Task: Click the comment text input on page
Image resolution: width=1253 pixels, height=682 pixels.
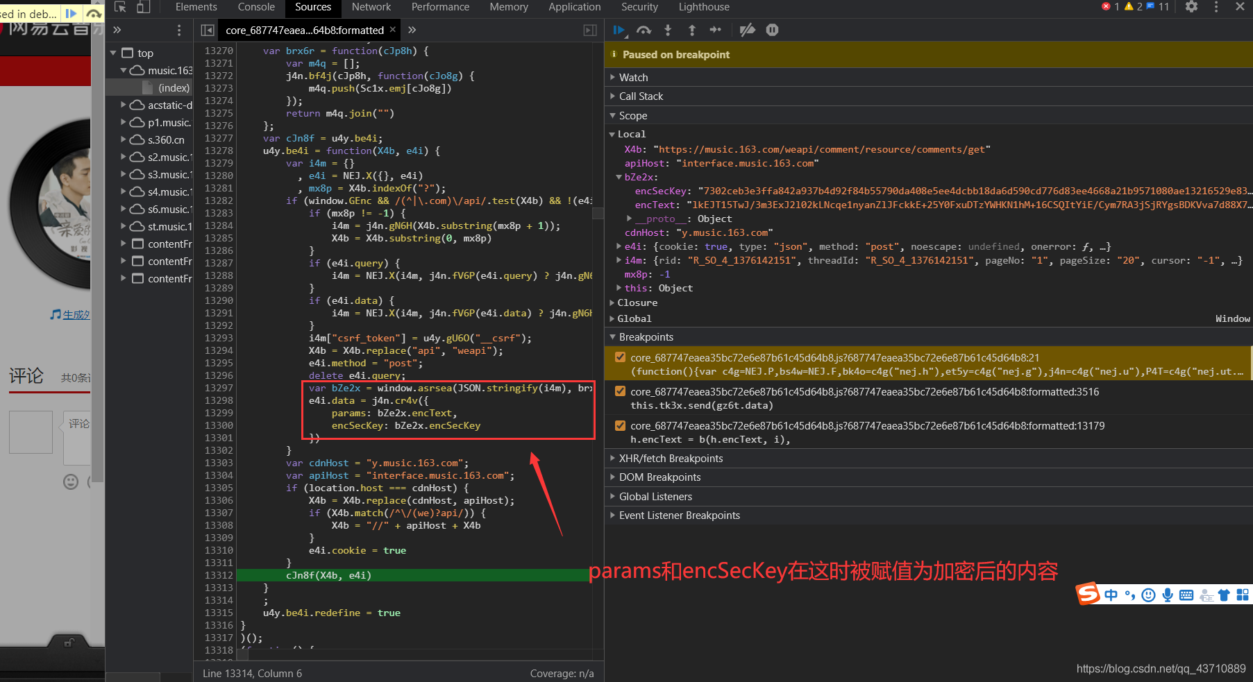Action: 78,437
